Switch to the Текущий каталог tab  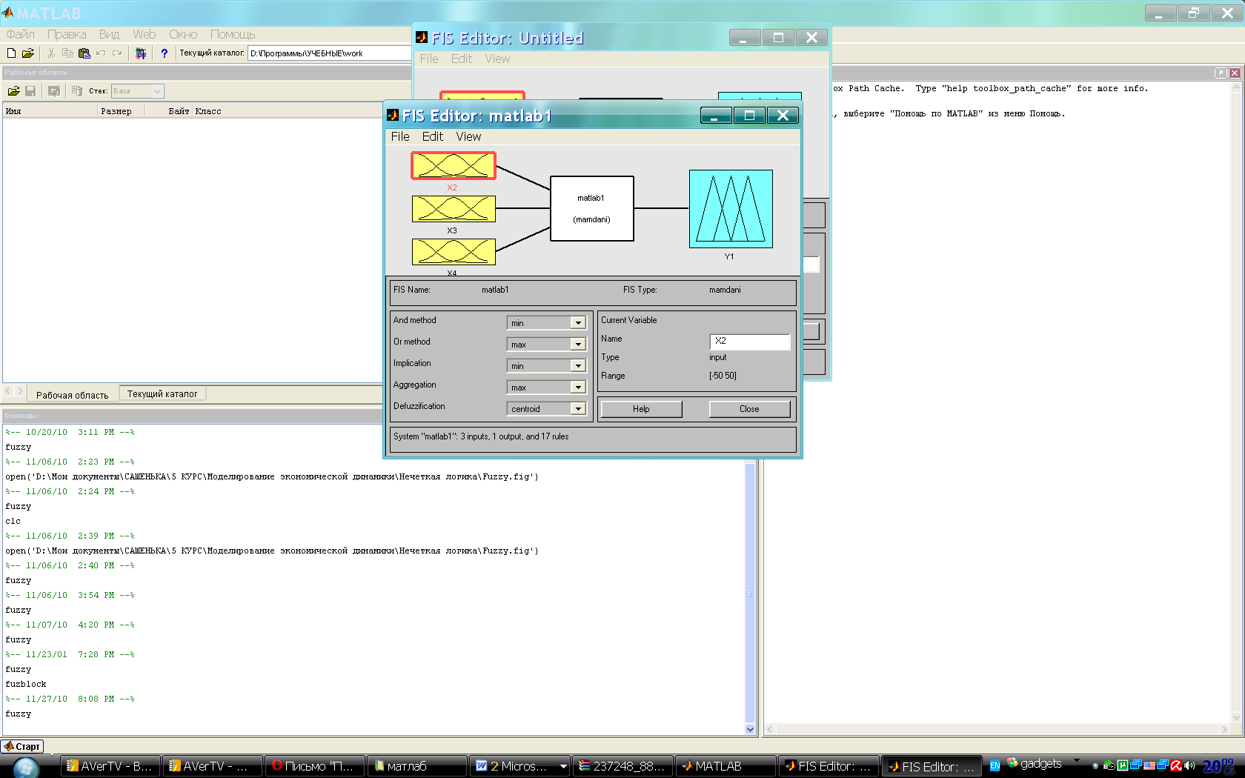click(162, 394)
